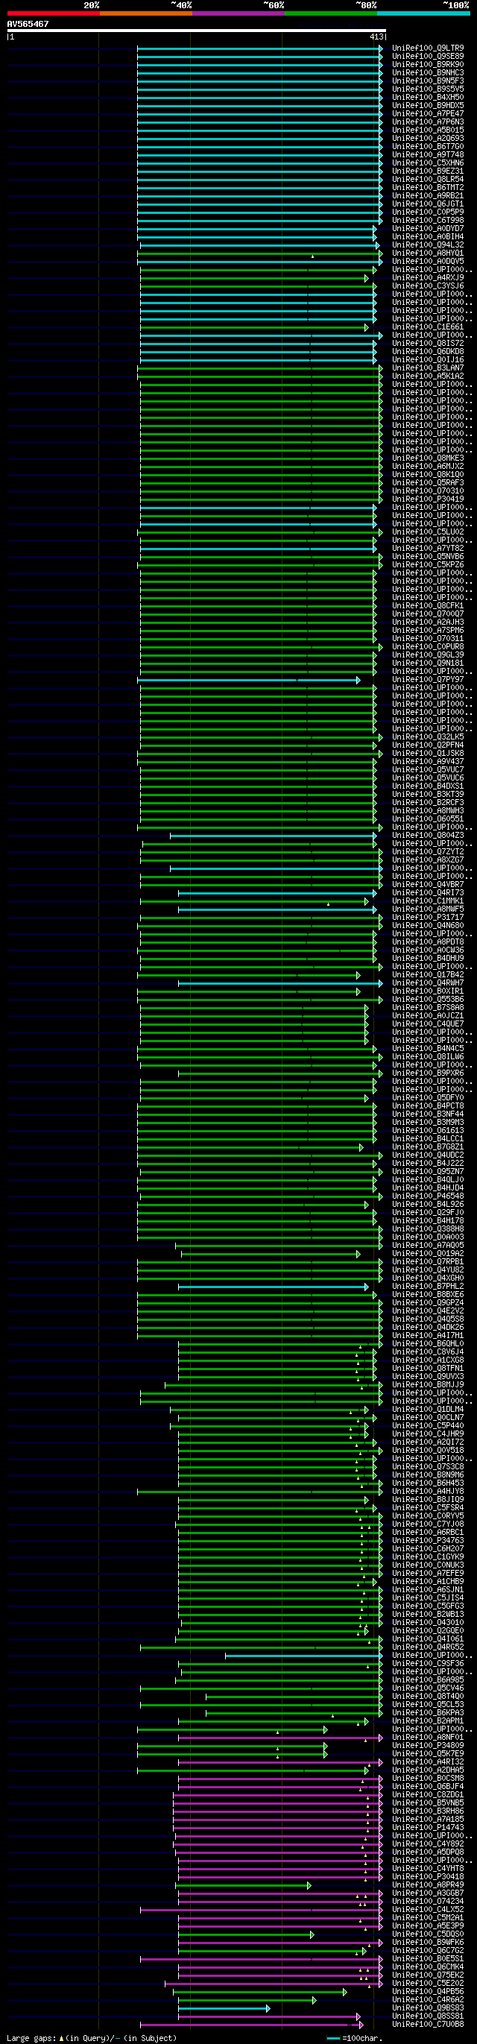This screenshot has height=2044, width=477.
Task: Select hit UniRef100_Q94L32
Action: coord(428,245)
